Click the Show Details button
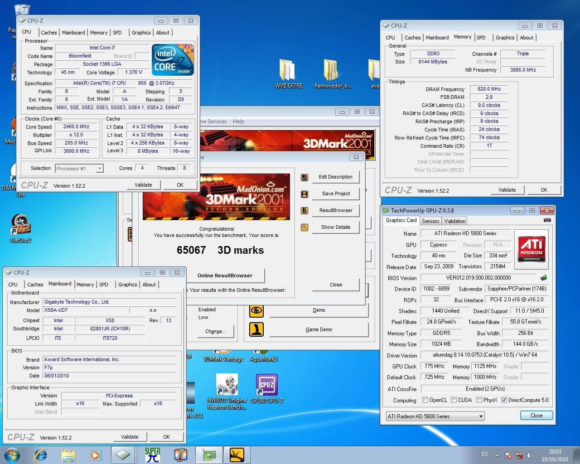 pos(336,227)
